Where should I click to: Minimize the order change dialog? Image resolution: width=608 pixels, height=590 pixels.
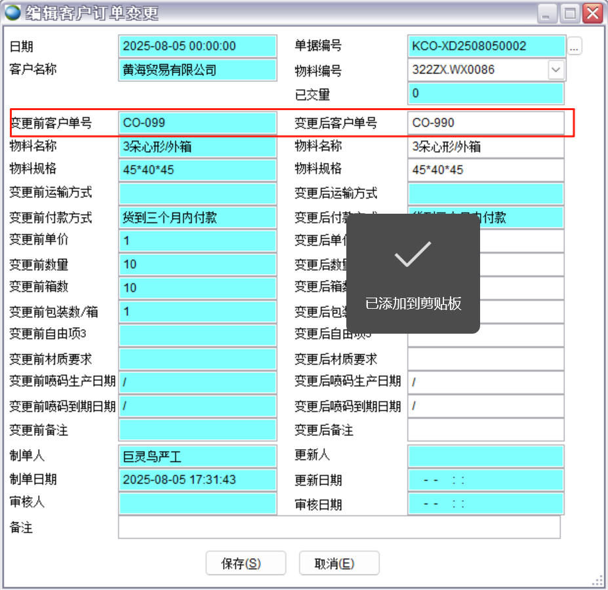click(x=547, y=13)
